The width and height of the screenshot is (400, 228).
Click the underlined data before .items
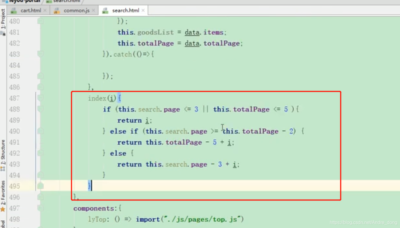(x=192, y=32)
